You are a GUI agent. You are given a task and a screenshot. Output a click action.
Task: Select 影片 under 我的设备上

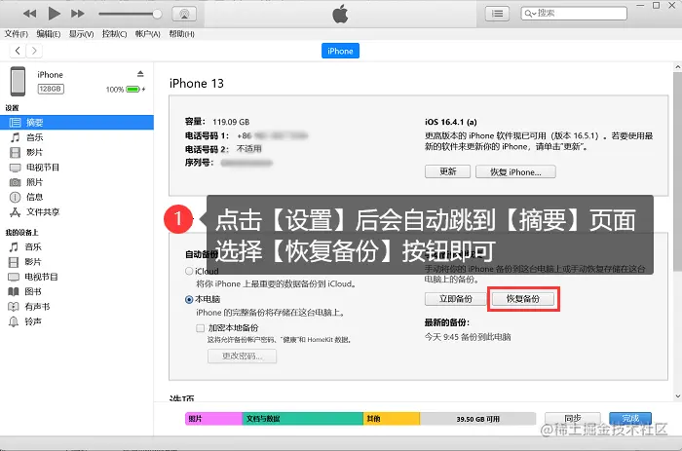pos(77,262)
